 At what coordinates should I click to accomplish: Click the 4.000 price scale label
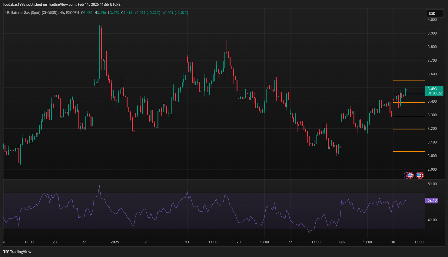click(x=432, y=20)
